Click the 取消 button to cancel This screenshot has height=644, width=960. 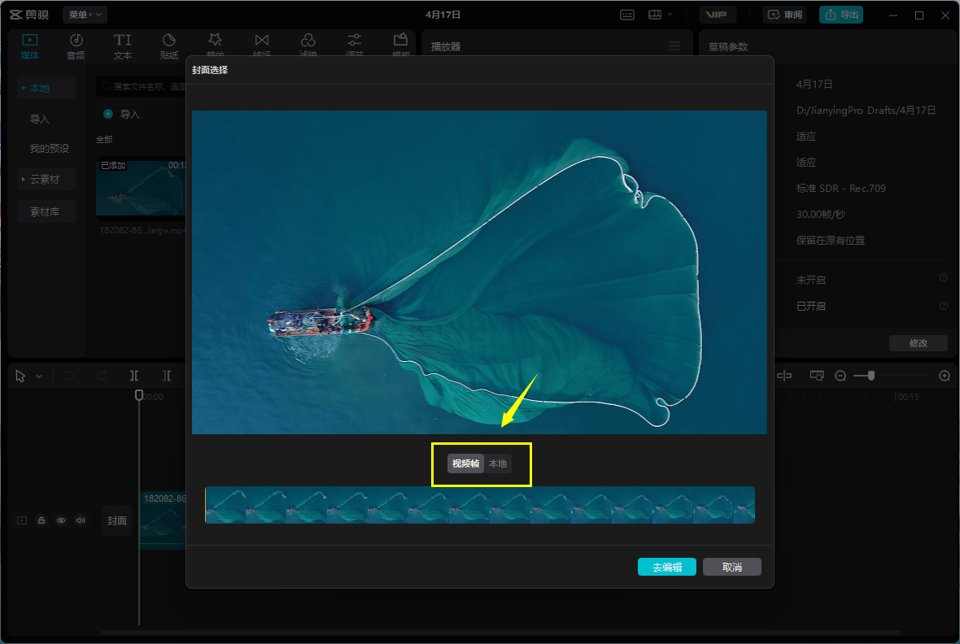[731, 567]
